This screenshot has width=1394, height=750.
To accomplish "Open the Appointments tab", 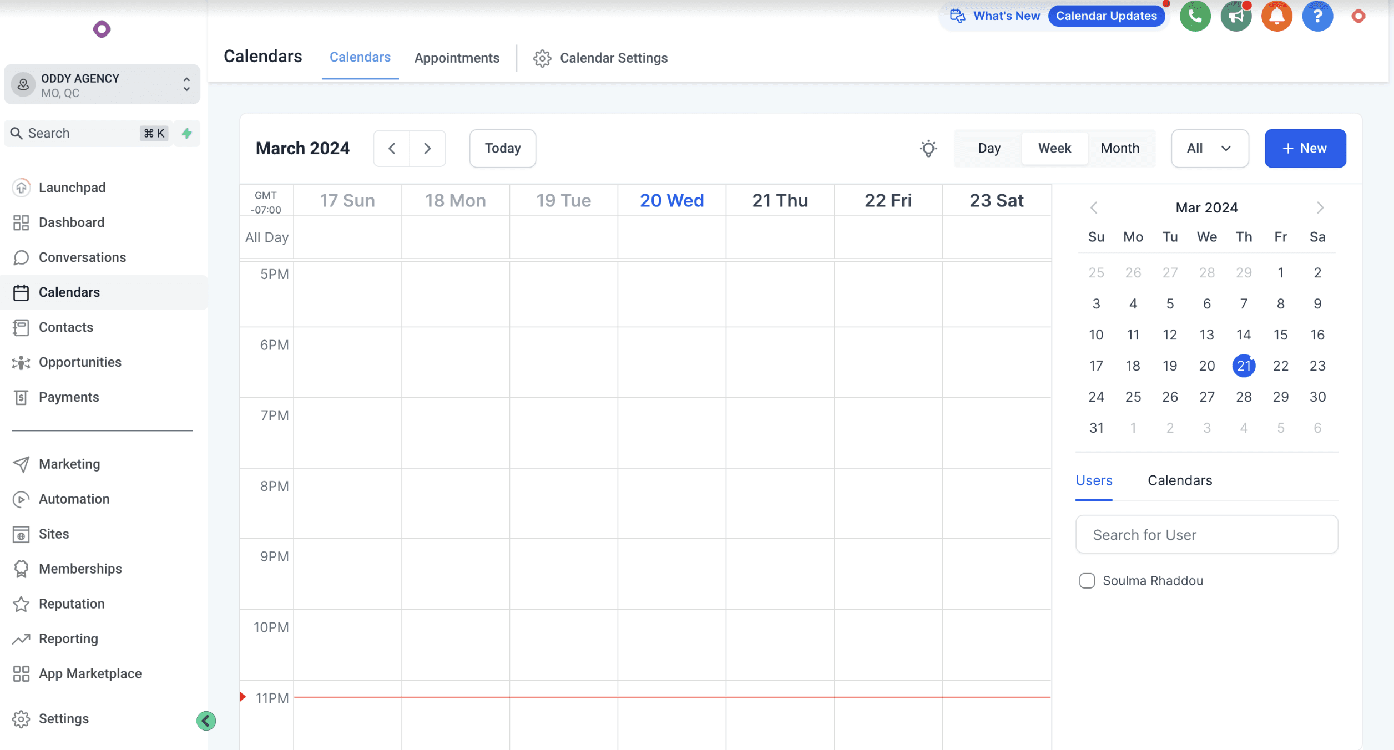I will click(x=457, y=58).
